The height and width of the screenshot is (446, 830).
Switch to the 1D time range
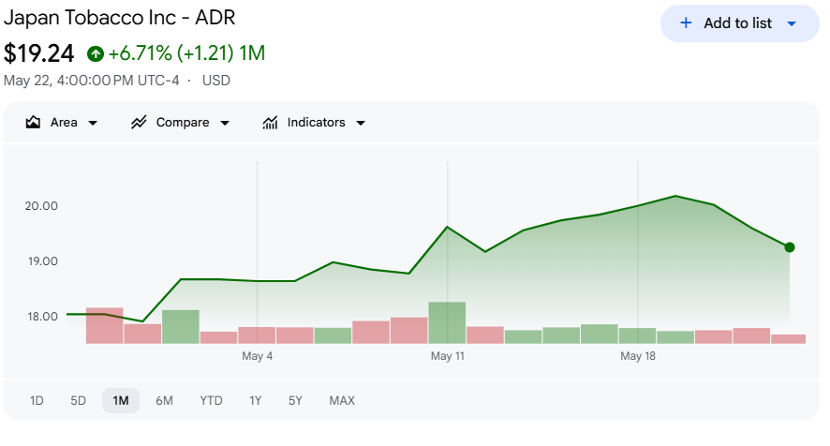(x=37, y=400)
